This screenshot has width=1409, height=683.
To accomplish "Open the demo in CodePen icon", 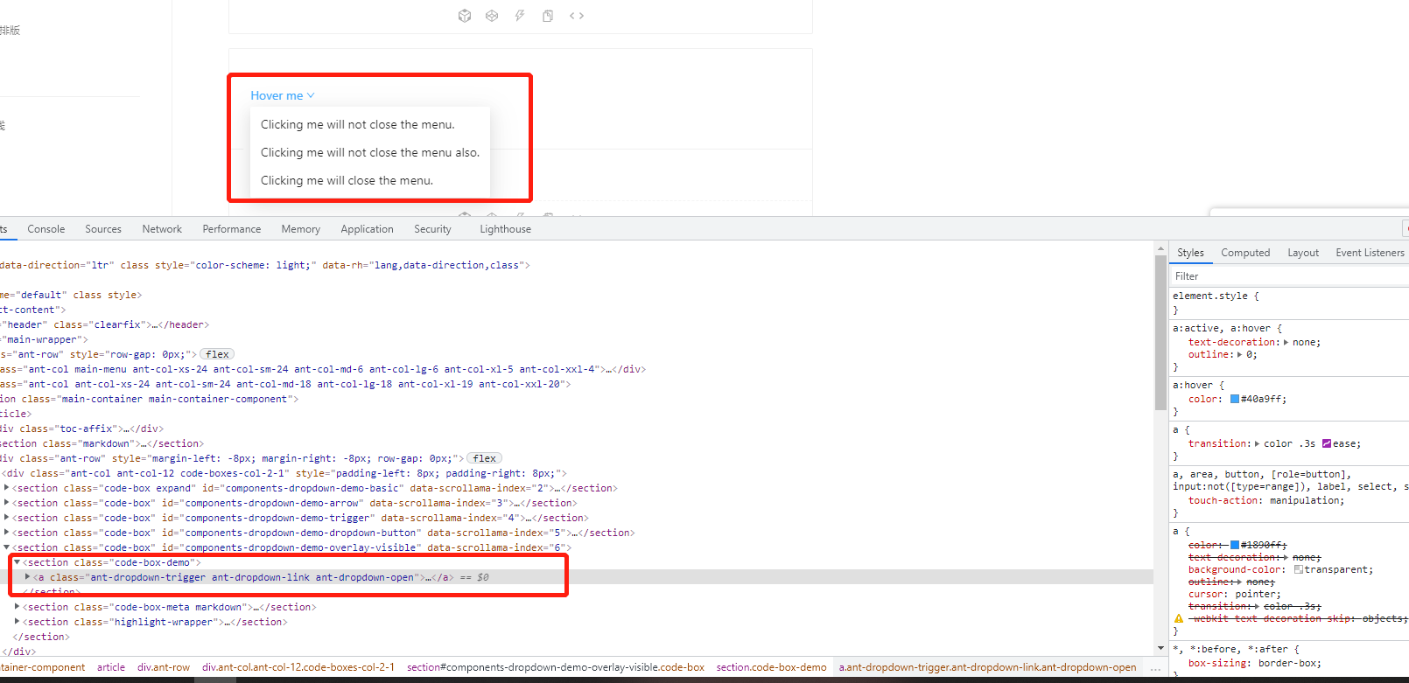I will pyautogui.click(x=492, y=16).
